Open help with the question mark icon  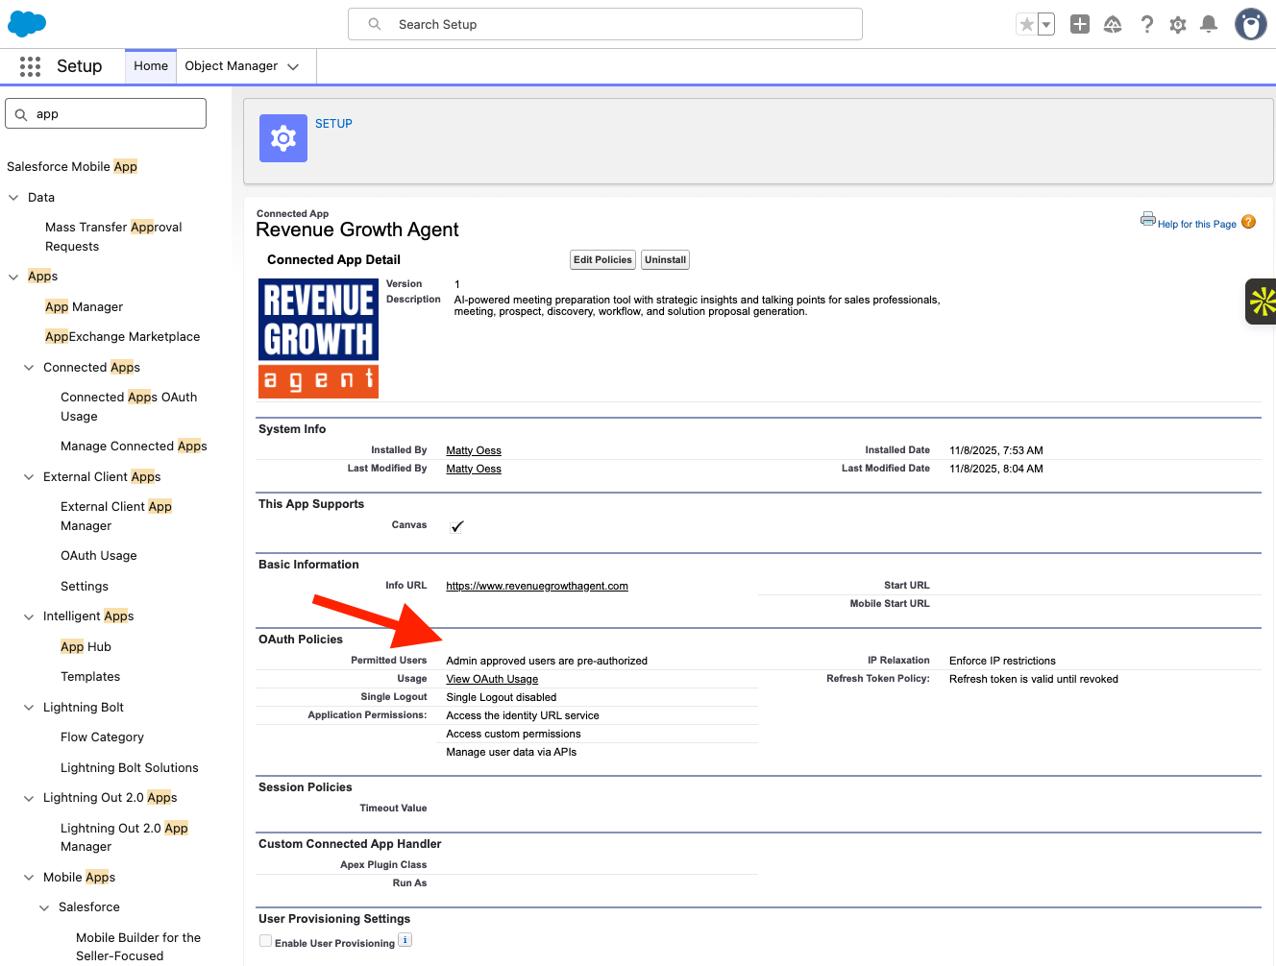[x=1147, y=24]
